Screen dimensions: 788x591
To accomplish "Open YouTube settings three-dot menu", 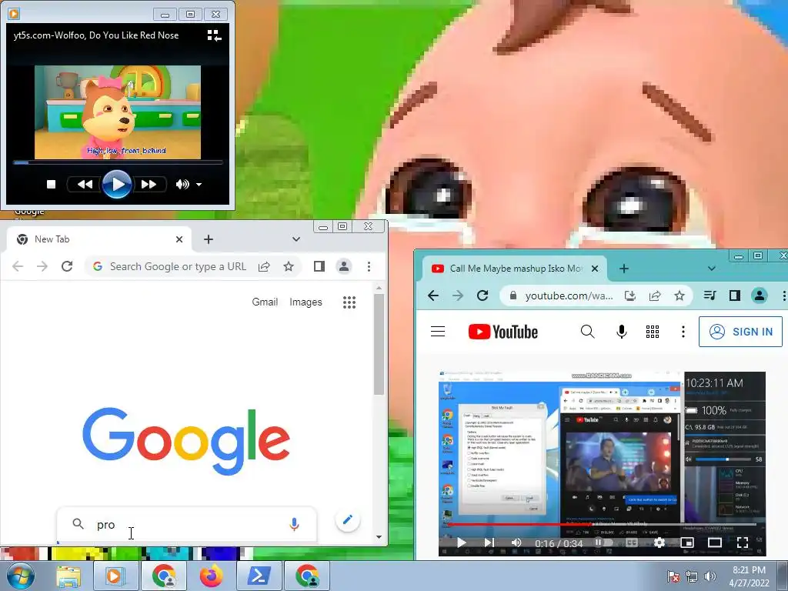I will click(683, 332).
